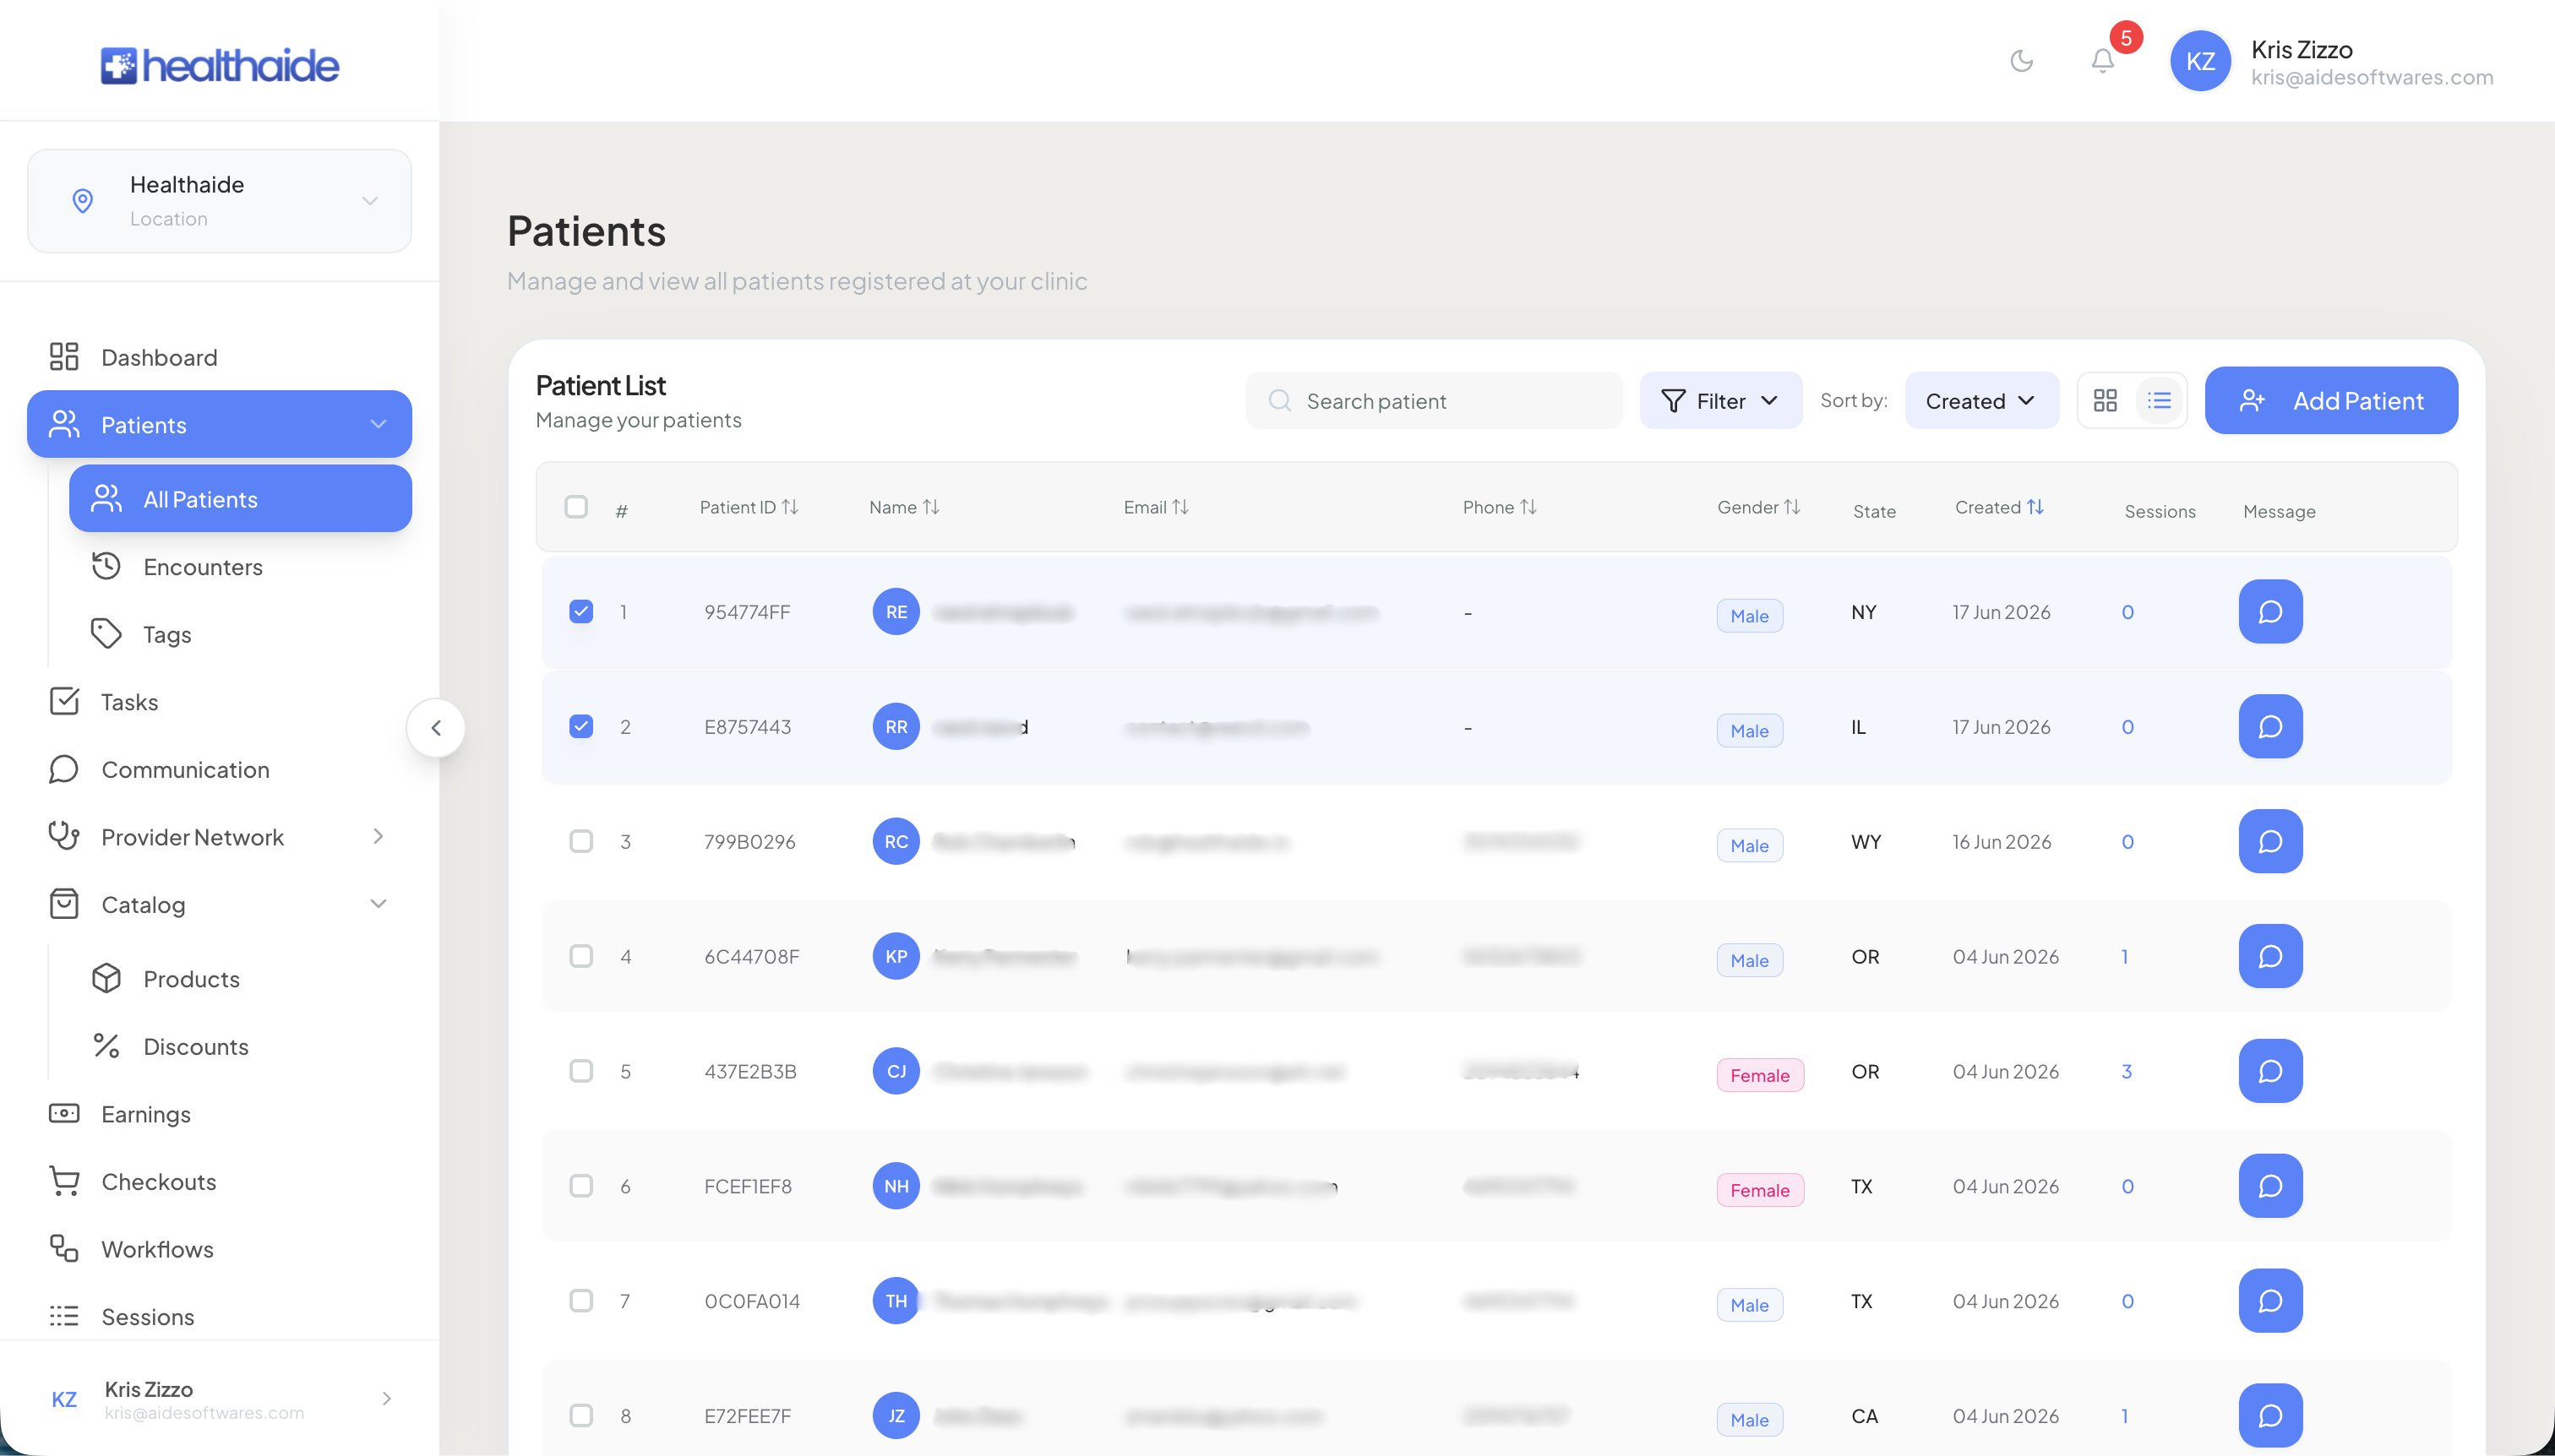Collapse Catalog menu chevron

pyautogui.click(x=379, y=904)
